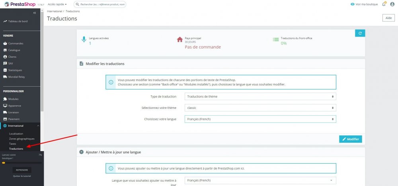Focus the Rechercher search field
The width and height of the screenshot is (398, 186).
click(100, 4)
